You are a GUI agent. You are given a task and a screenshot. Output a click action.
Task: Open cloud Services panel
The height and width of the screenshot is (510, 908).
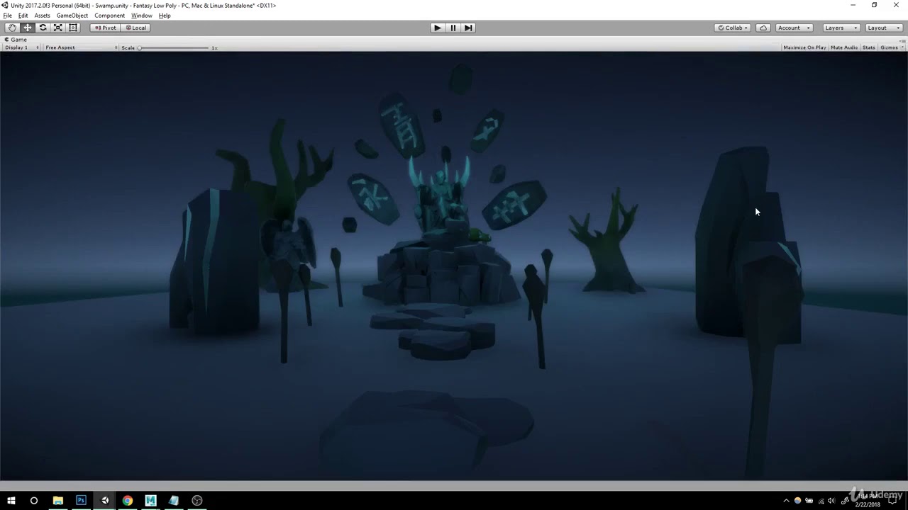(763, 28)
